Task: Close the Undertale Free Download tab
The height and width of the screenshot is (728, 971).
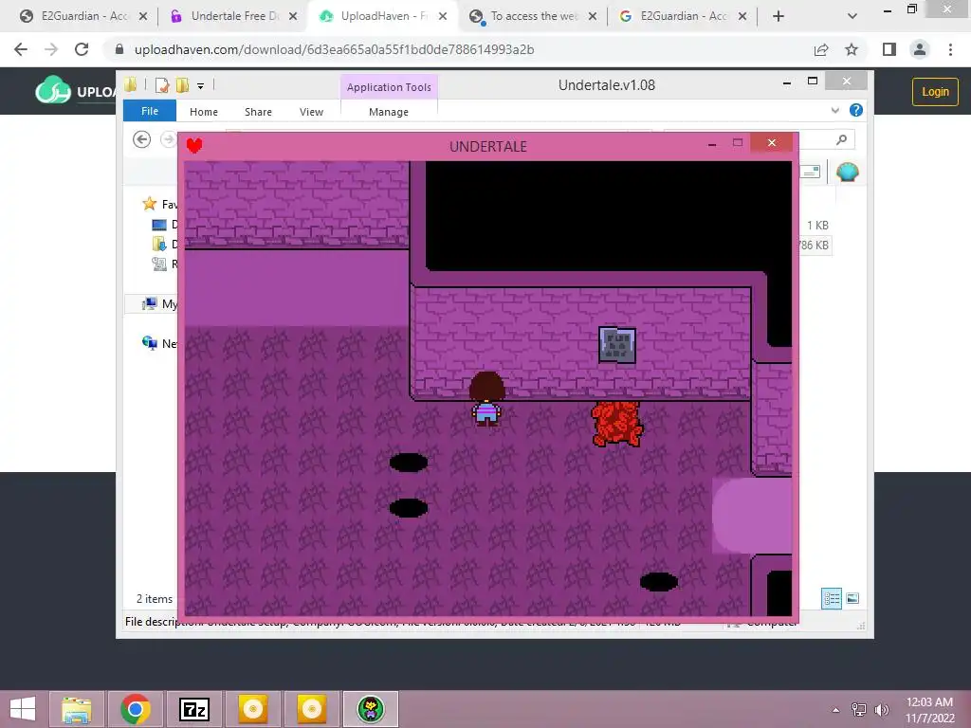Action: coord(293,16)
